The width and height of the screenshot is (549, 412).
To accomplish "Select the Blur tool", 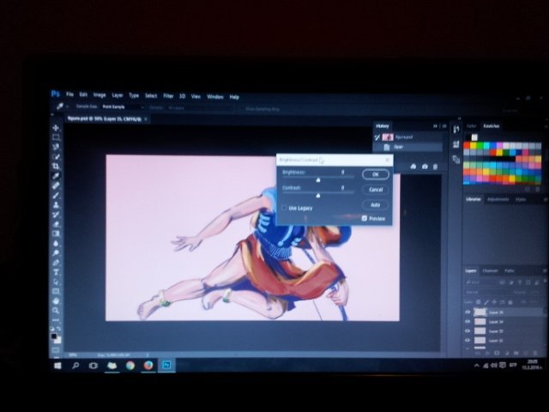I will coord(56,243).
